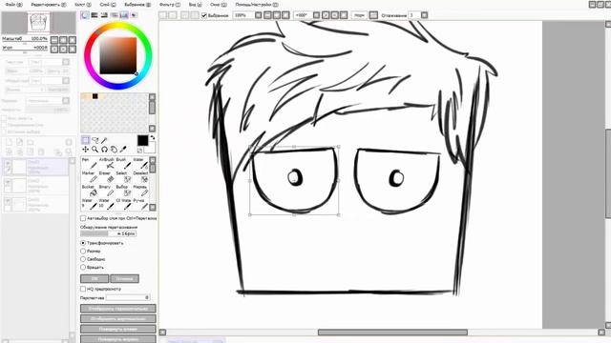The image size is (611, 343).
Task: Adjust the Перспектива slider
Action: (x=128, y=298)
